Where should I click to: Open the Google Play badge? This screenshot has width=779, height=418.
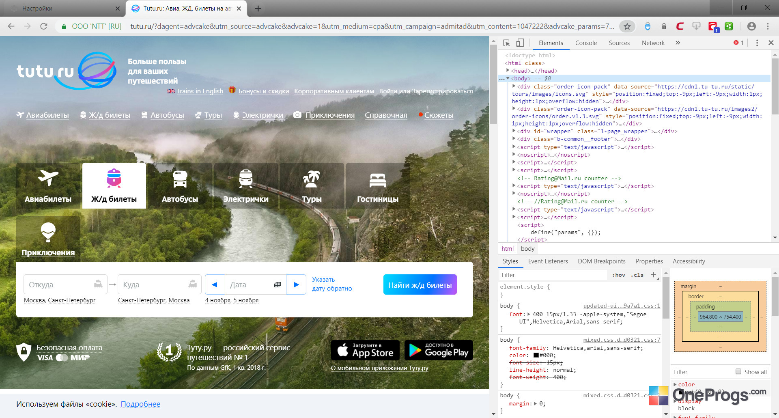pyautogui.click(x=439, y=350)
